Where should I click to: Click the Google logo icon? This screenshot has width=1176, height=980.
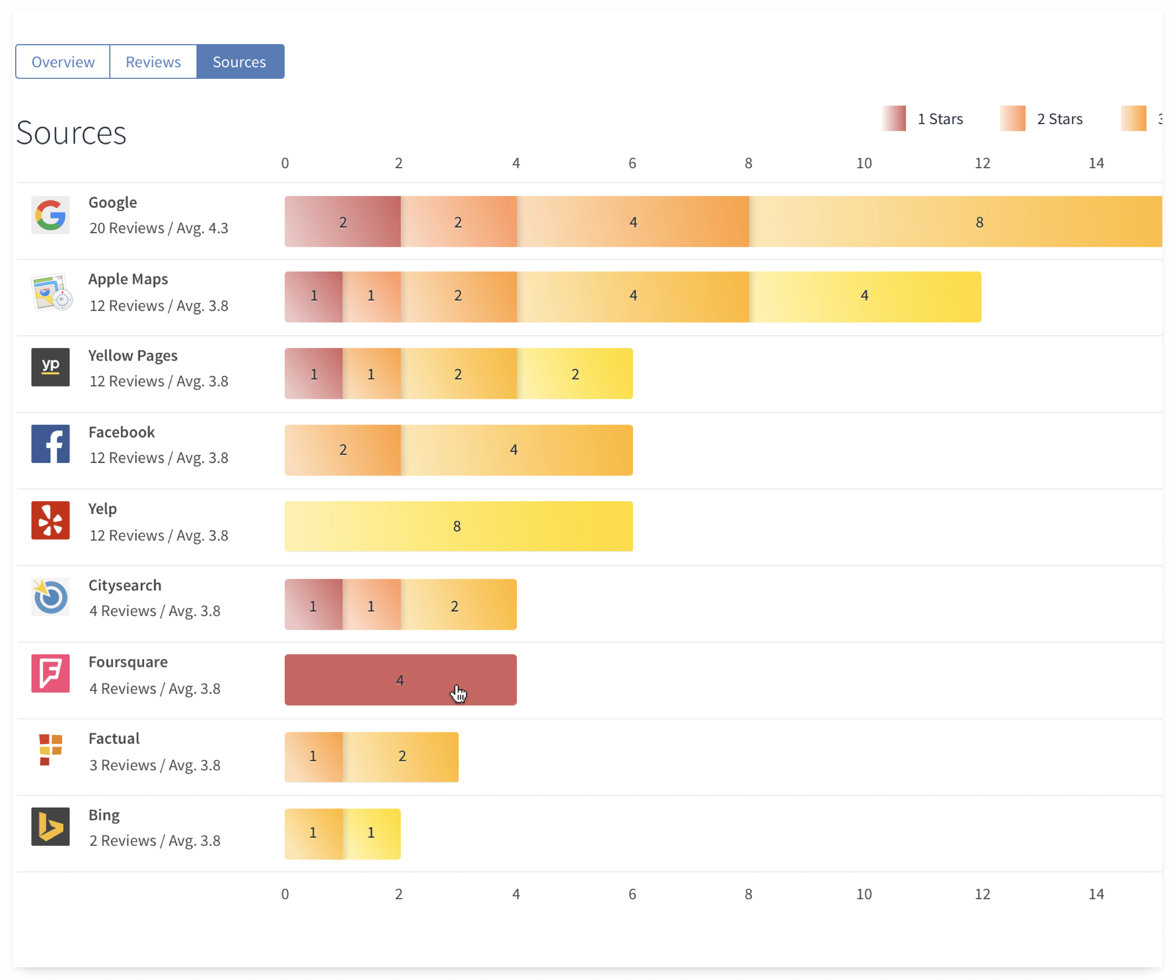[50, 215]
